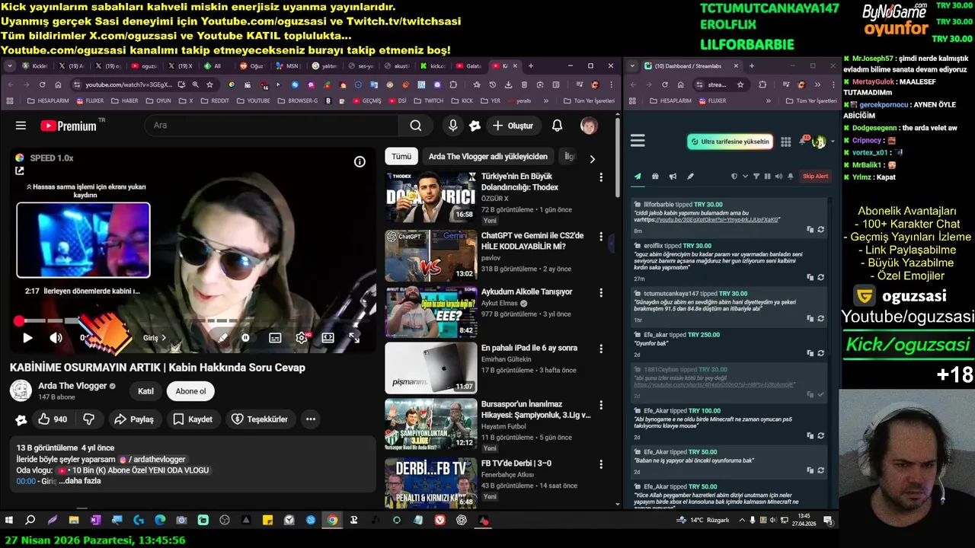
Task: Open options for the Thodex video
Action: tap(601, 177)
